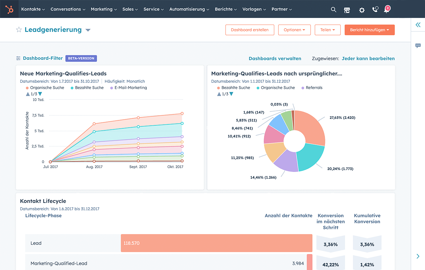View notifications with 2 alerts
This screenshot has width=425, height=270.
tap(387, 10)
